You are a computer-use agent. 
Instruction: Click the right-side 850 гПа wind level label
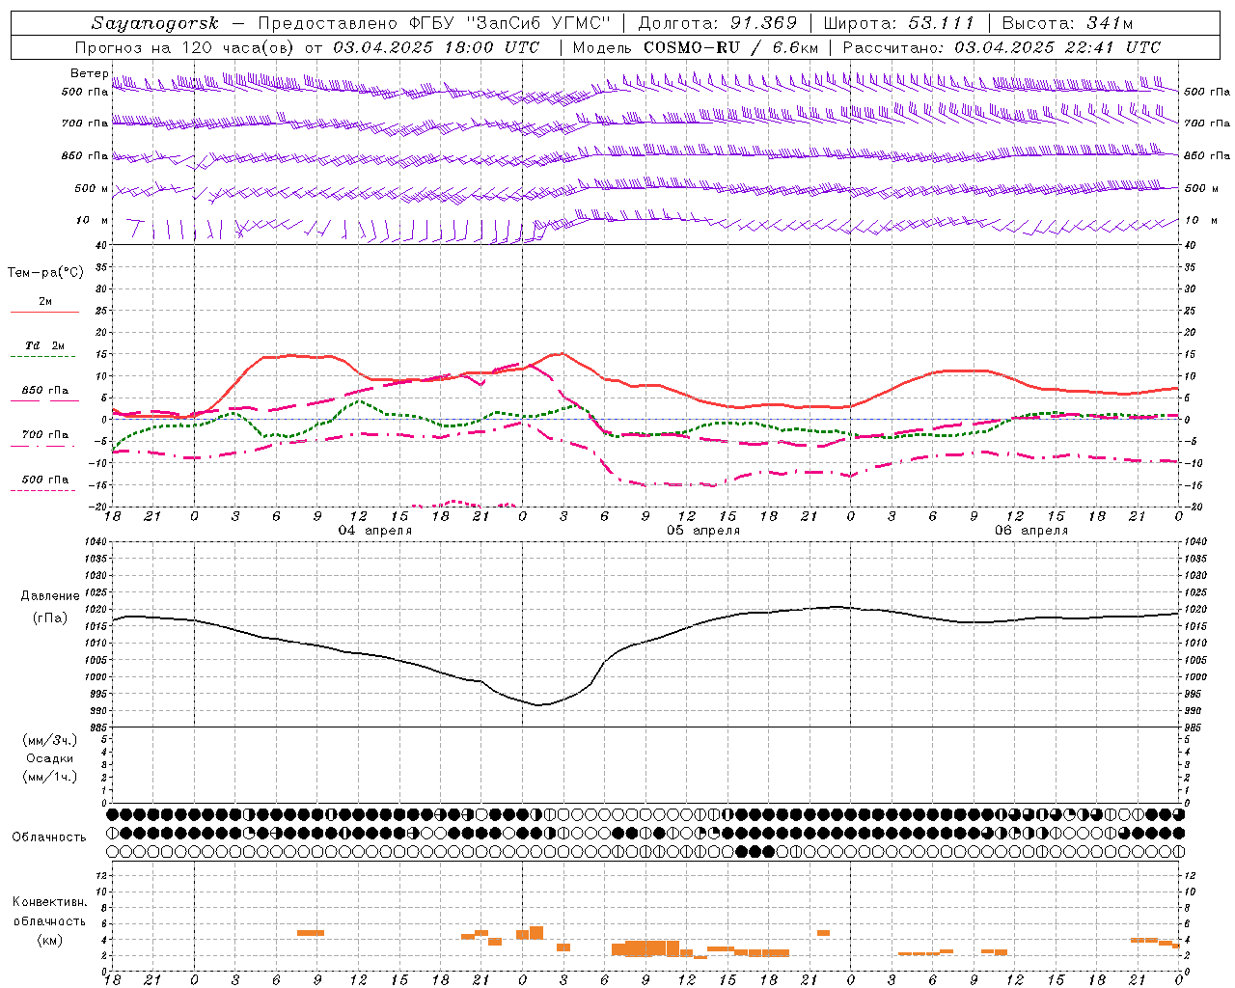pyautogui.click(x=1207, y=155)
